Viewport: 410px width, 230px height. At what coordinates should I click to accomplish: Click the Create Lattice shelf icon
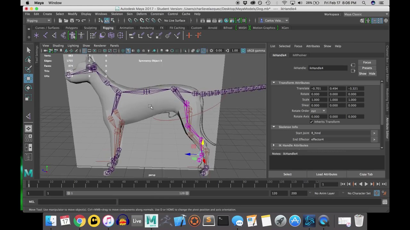tap(111, 35)
